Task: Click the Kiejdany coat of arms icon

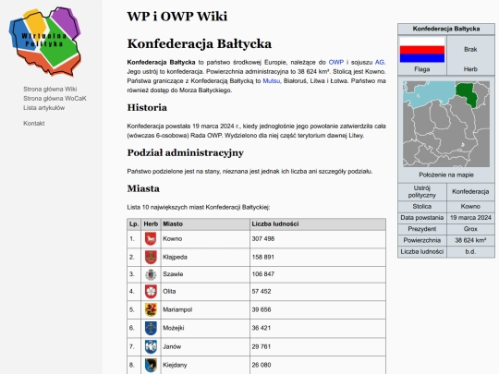Action: (x=151, y=365)
